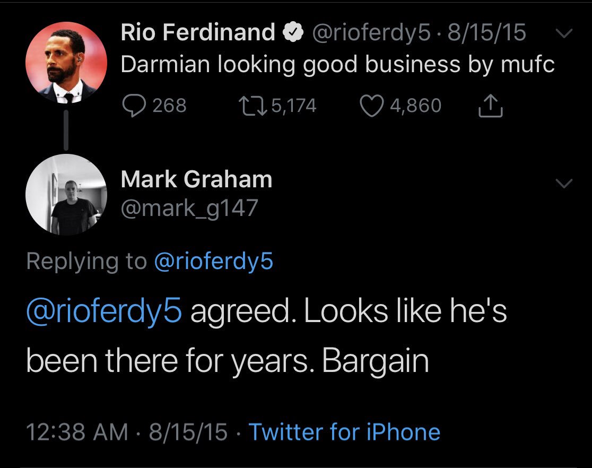Open the 'Twitter for iPhone' source link
The image size is (592, 468).
[x=344, y=432]
